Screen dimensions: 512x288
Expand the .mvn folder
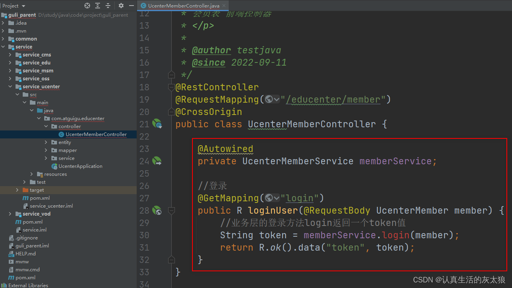3,31
